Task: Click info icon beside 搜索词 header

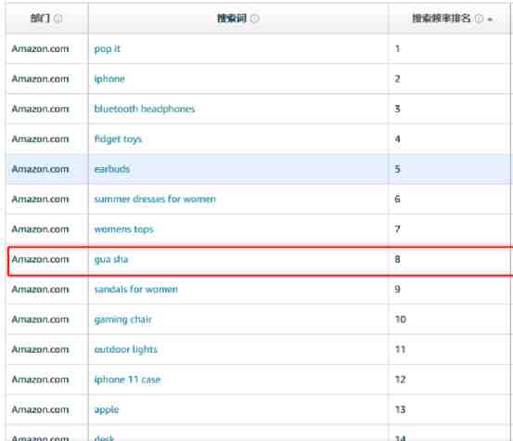Action: 254,19
